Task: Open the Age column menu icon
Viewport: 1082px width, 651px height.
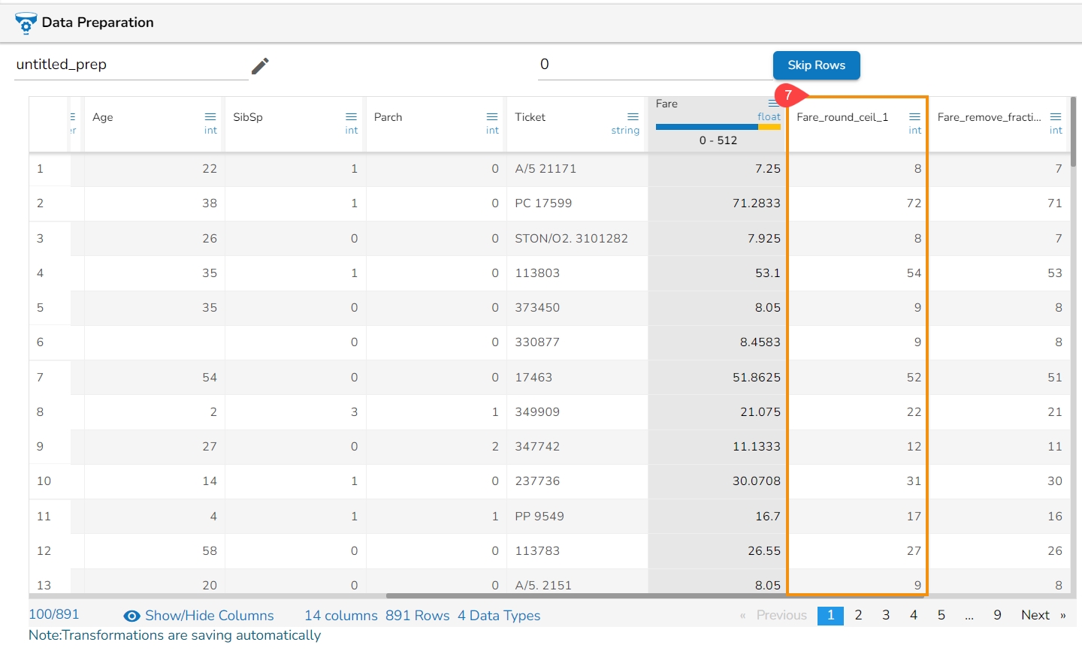Action: [x=210, y=117]
